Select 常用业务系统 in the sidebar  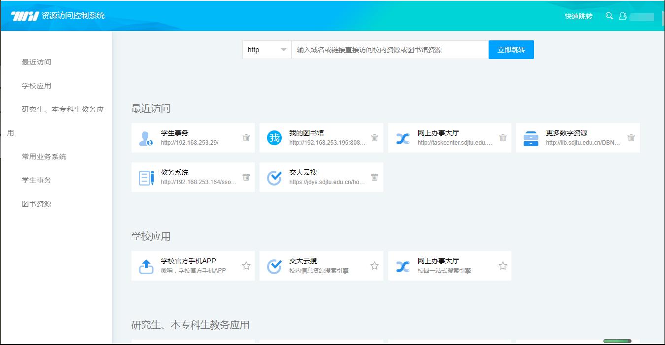44,157
